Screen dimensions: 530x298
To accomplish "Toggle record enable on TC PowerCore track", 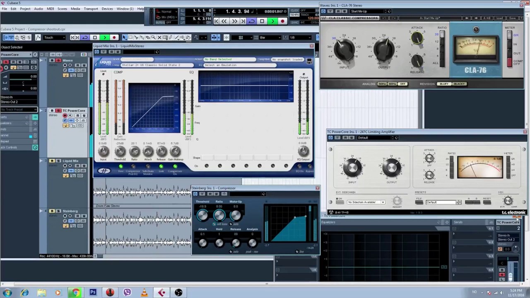I will coord(65,115).
